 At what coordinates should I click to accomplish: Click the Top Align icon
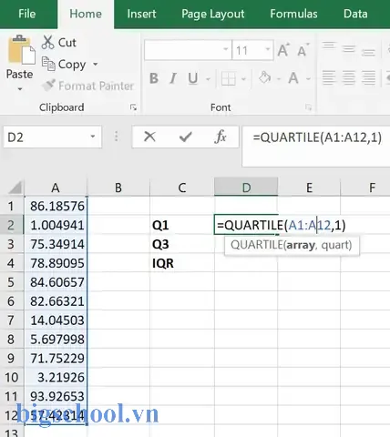pyautogui.click(x=329, y=46)
